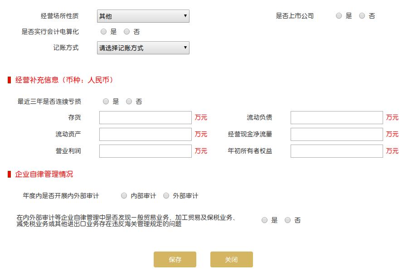Screen dimensions: 418x271
Task: Click the 保存 save button
Action: [175, 259]
